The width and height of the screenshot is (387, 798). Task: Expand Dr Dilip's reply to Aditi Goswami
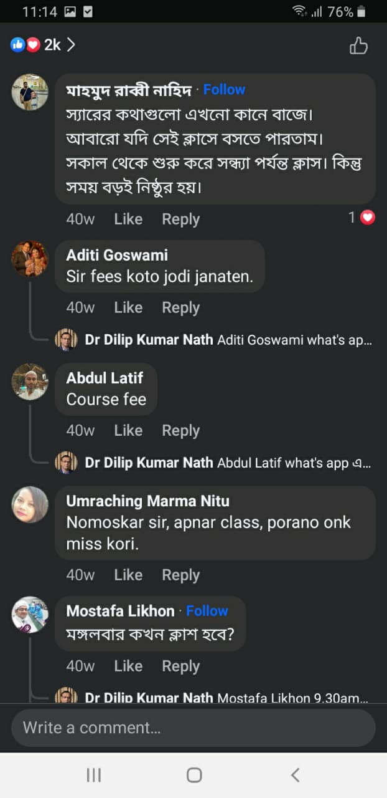(227, 340)
